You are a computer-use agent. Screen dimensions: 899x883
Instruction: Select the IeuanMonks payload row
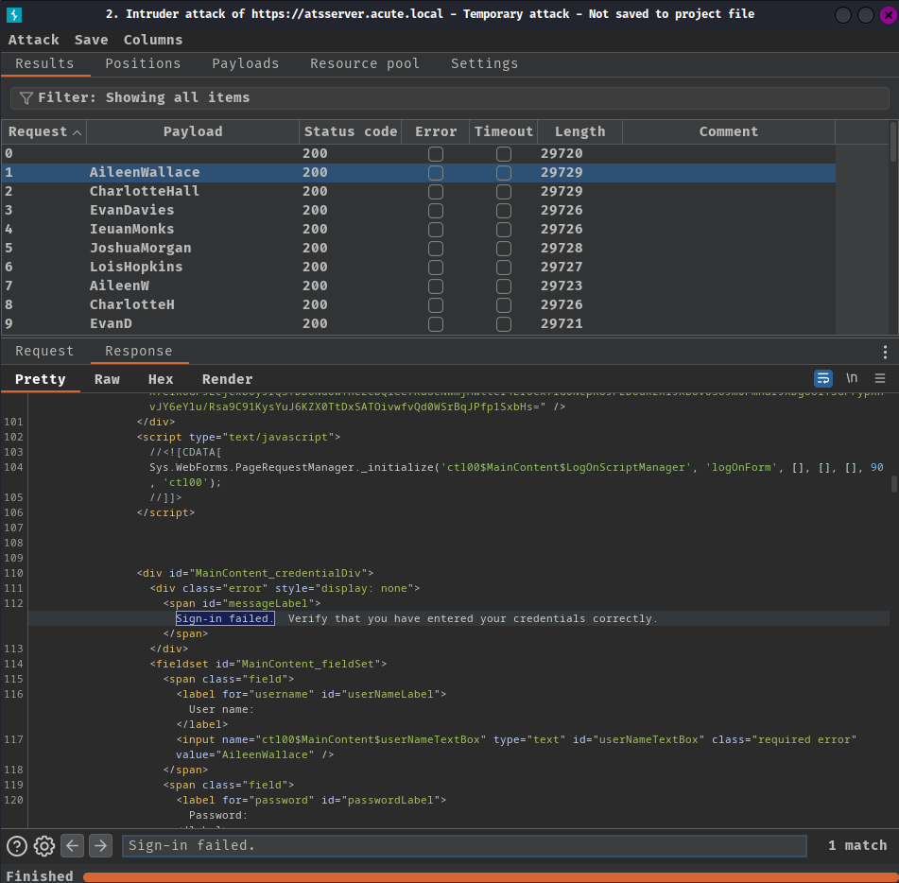pos(418,230)
